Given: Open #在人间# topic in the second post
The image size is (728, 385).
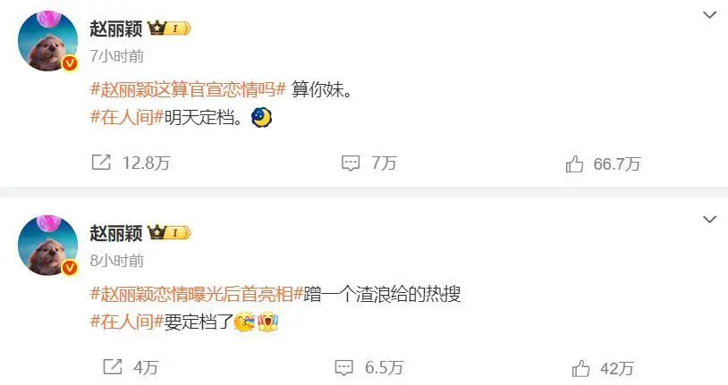Looking at the screenshot, I should pyautogui.click(x=127, y=322).
